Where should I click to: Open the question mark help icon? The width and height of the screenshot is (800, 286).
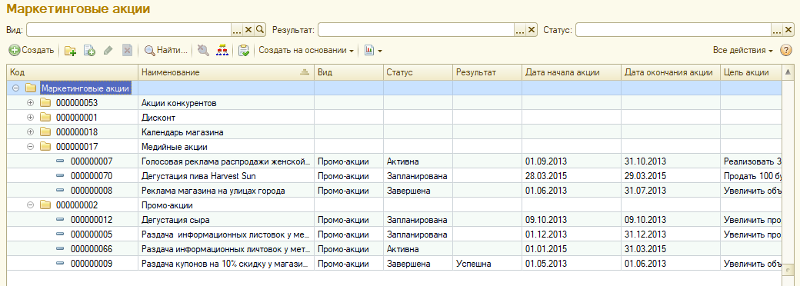786,51
